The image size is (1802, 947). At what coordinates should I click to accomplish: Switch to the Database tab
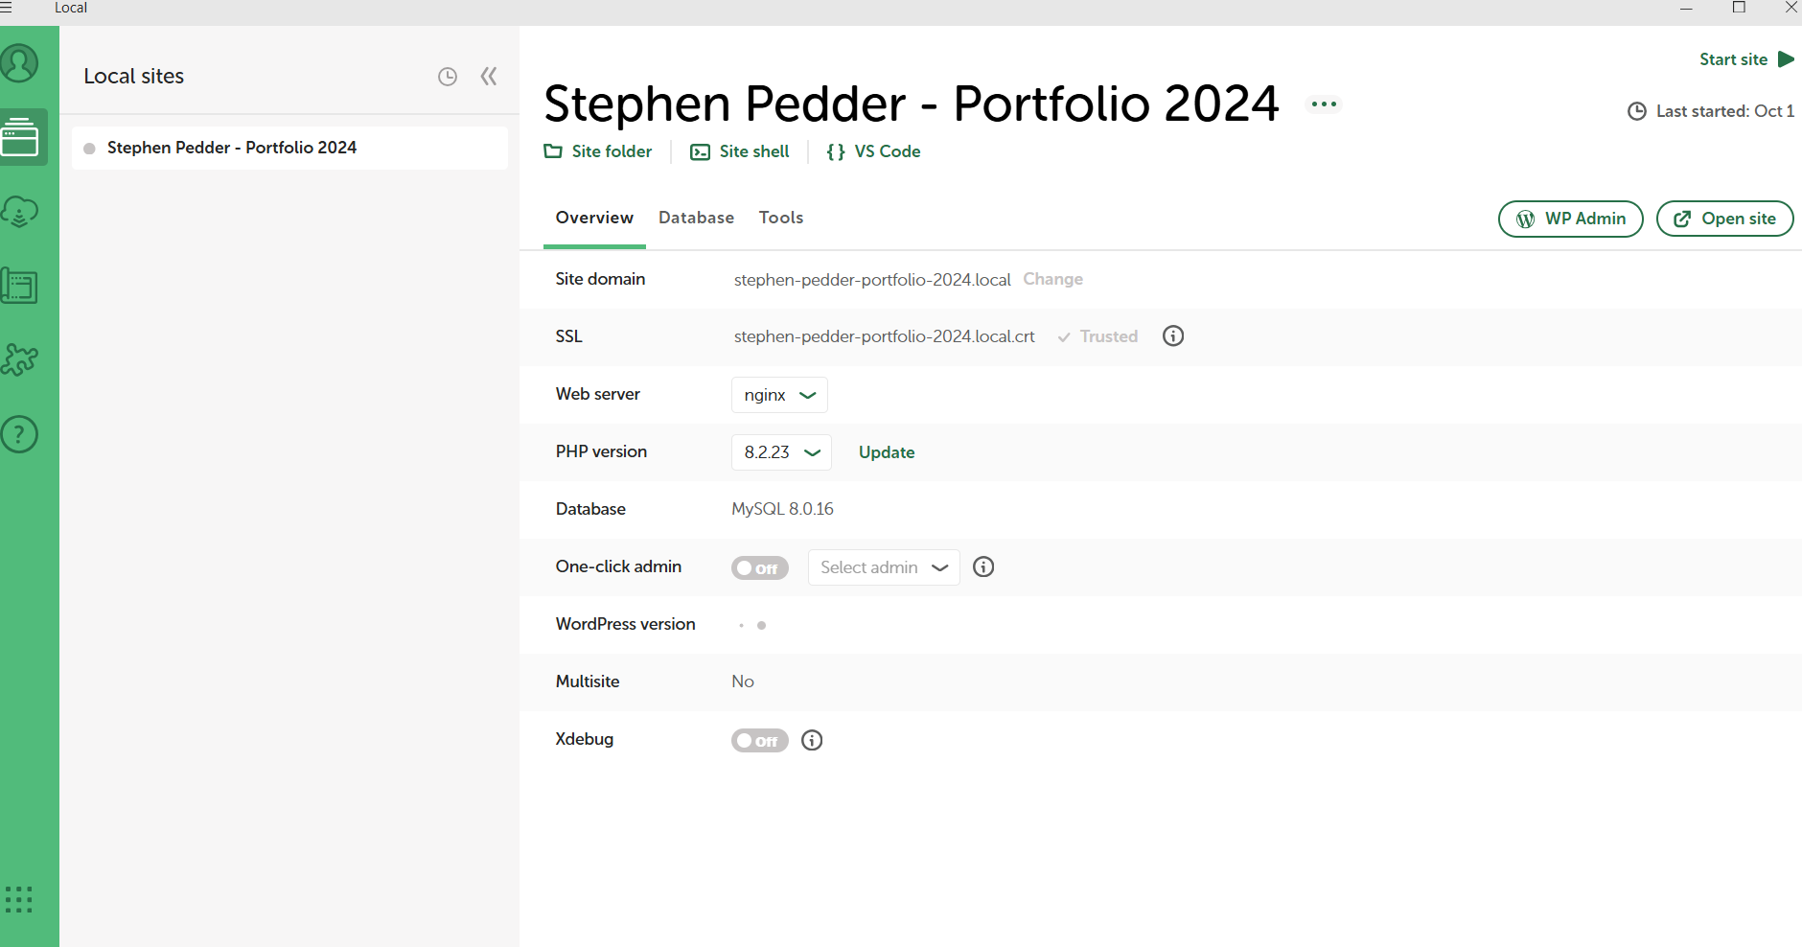tap(696, 218)
